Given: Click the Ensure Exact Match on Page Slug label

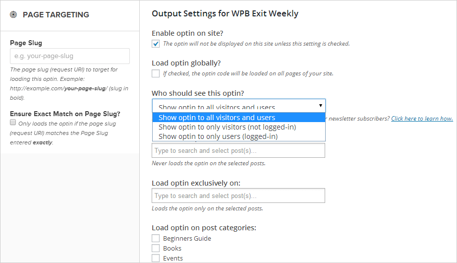Looking at the screenshot, I should coord(65,114).
